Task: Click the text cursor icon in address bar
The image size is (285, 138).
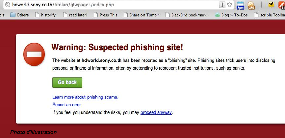Action: click(222, 5)
